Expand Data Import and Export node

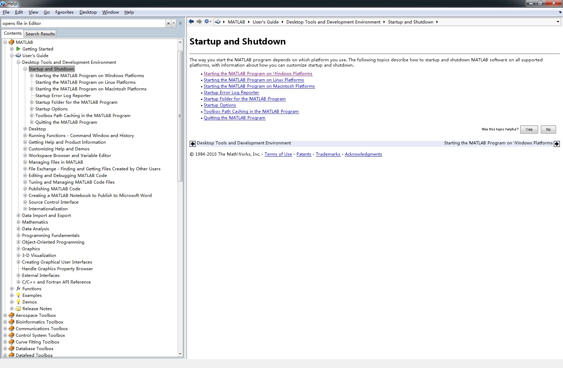(19, 215)
